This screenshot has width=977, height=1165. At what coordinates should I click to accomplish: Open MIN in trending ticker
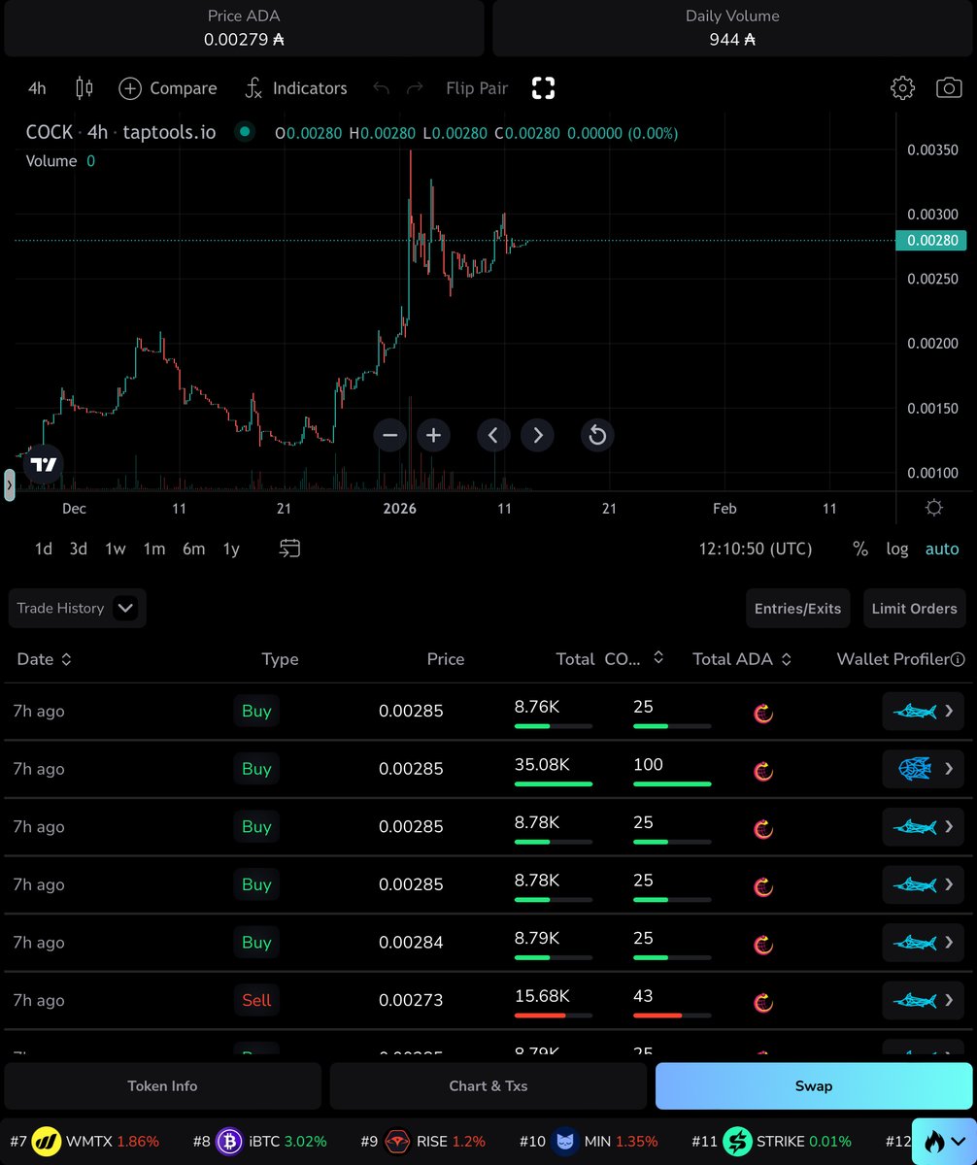click(x=589, y=1141)
